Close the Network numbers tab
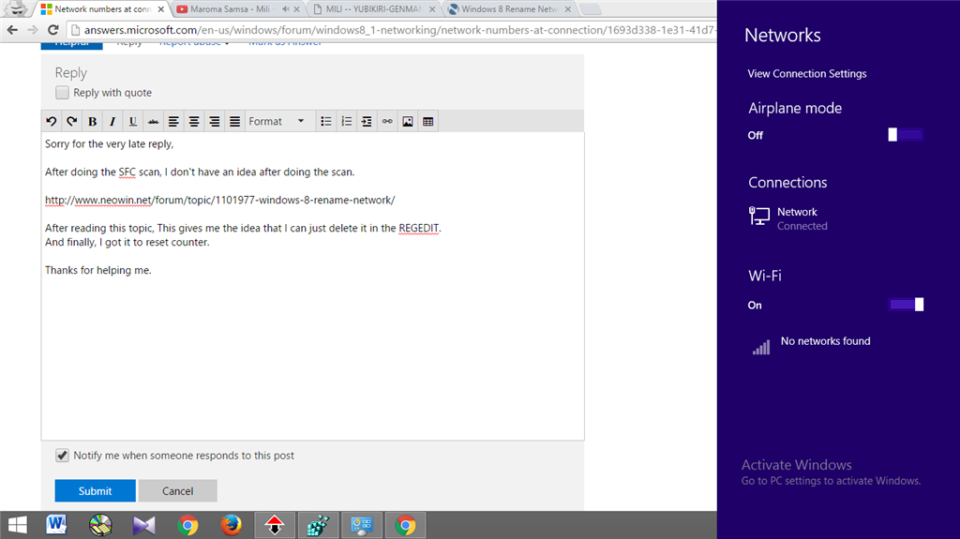Image resolution: width=960 pixels, height=539 pixels. [161, 9]
